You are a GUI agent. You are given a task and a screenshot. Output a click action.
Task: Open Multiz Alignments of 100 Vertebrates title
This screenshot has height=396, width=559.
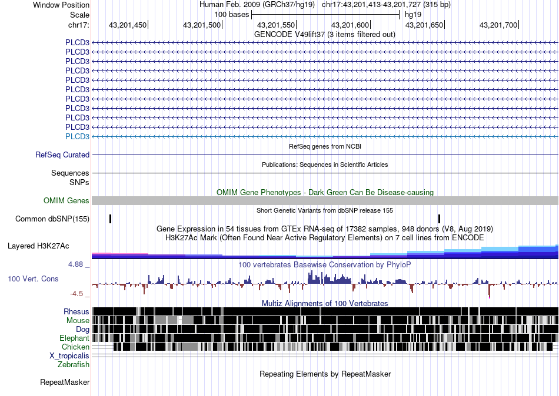325,303
